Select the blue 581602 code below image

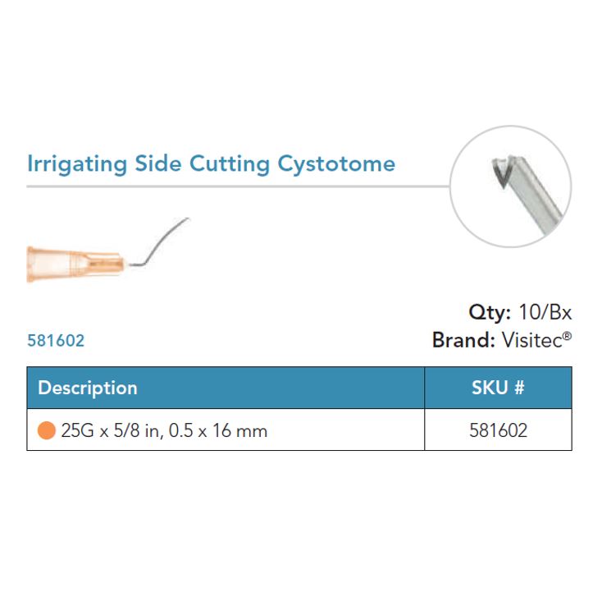[x=56, y=340]
